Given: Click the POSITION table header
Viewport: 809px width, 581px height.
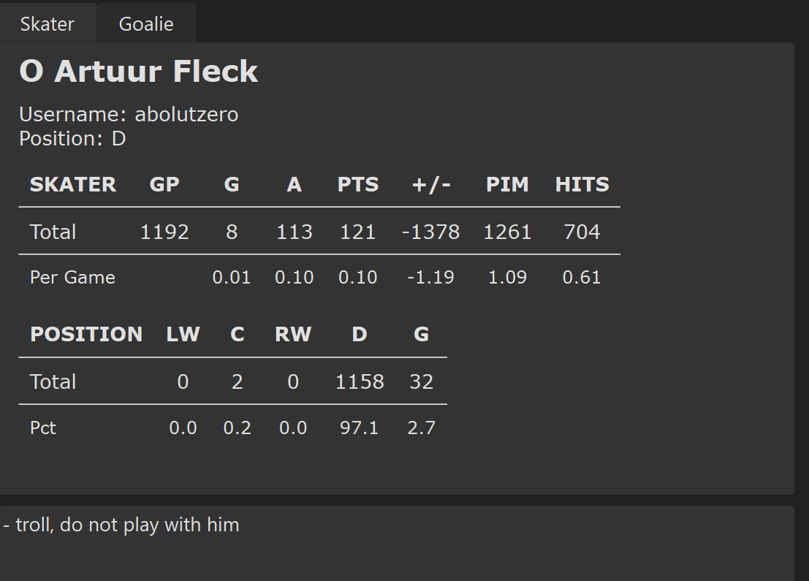Looking at the screenshot, I should pos(86,334).
